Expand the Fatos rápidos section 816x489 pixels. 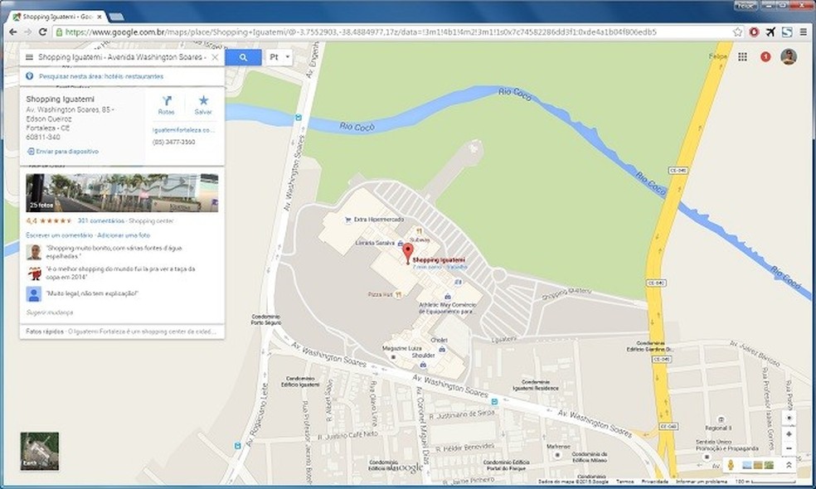[x=122, y=332]
